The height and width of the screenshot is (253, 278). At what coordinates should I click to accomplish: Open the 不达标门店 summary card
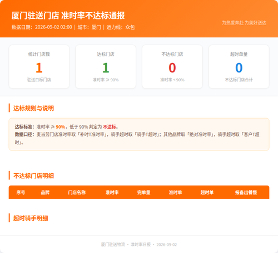pyautogui.click(x=172, y=66)
